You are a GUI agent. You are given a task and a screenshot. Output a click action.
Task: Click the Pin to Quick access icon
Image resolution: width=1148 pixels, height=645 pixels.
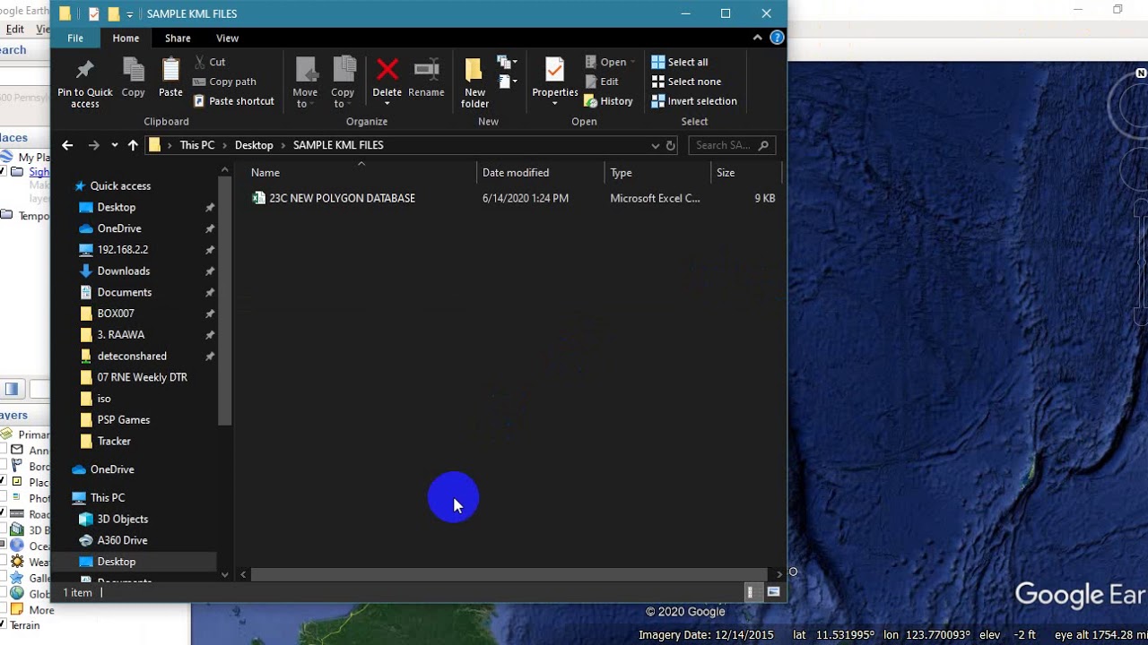click(85, 70)
